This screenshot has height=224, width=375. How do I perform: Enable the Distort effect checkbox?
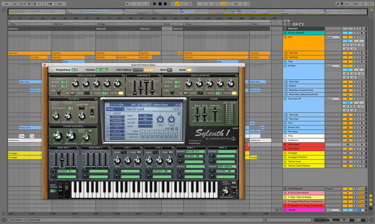tap(107, 116)
